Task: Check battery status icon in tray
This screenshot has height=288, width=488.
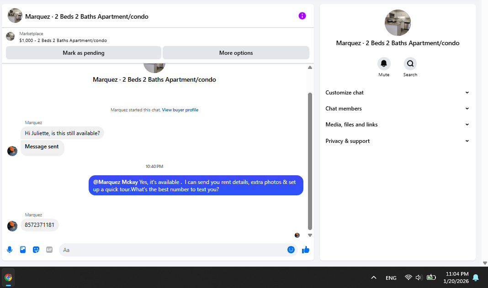Action: 431,278
